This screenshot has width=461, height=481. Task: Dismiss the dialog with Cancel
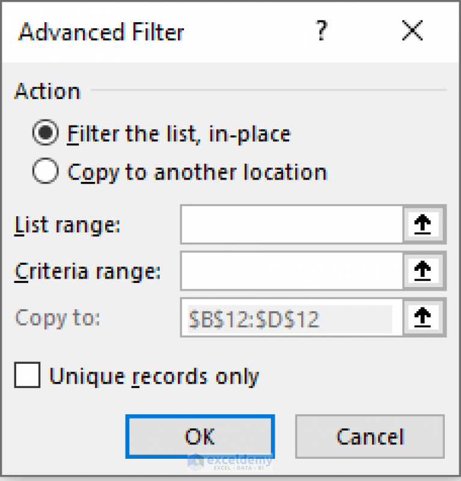(369, 437)
